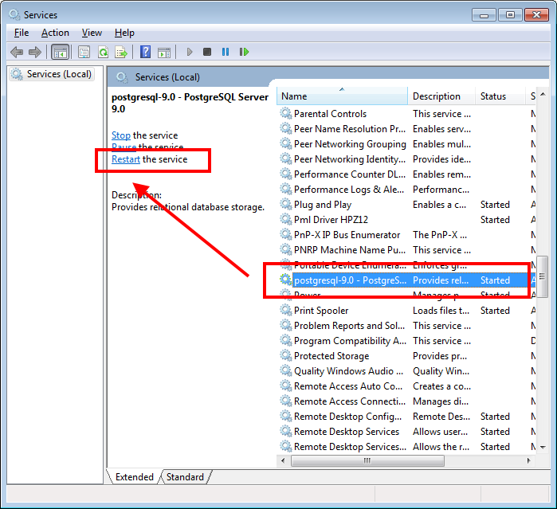557x509 pixels.
Task: Open the View menu
Action: [x=92, y=33]
